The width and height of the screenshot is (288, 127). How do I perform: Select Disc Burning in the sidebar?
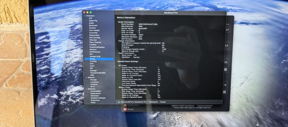point(95,38)
